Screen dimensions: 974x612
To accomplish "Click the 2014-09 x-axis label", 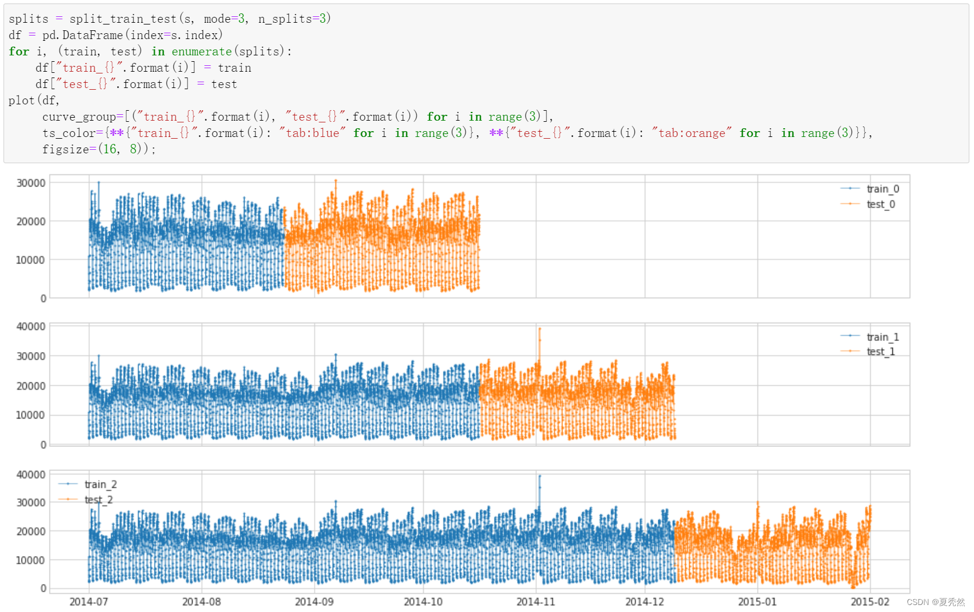I will click(314, 602).
